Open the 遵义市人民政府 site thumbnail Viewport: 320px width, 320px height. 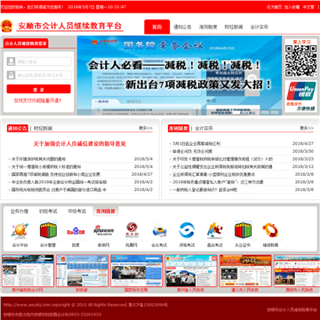[245, 270]
